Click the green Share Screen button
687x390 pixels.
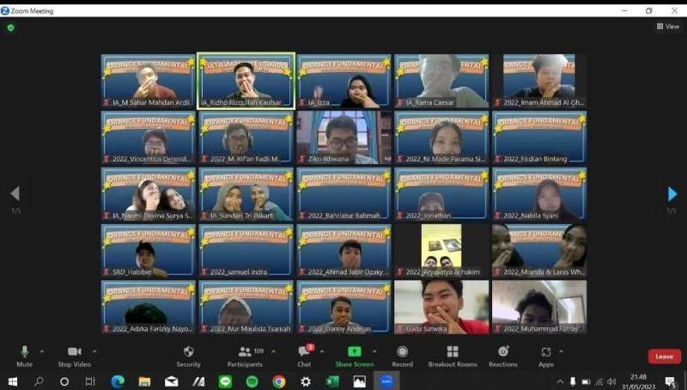[355, 356]
